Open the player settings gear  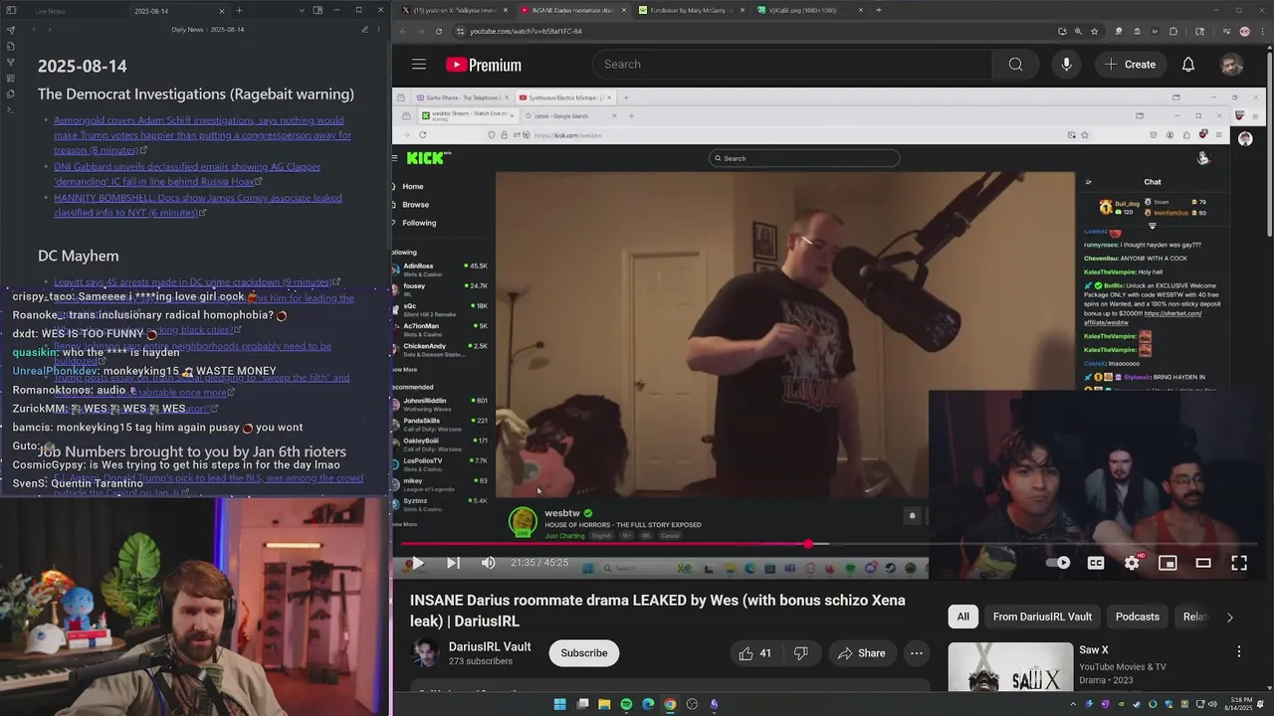tap(1132, 563)
